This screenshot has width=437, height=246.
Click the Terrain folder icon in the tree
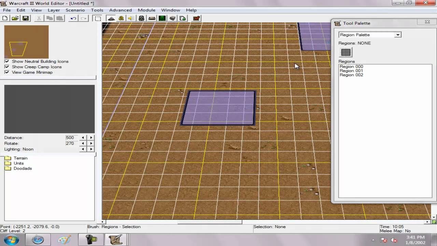(x=8, y=158)
